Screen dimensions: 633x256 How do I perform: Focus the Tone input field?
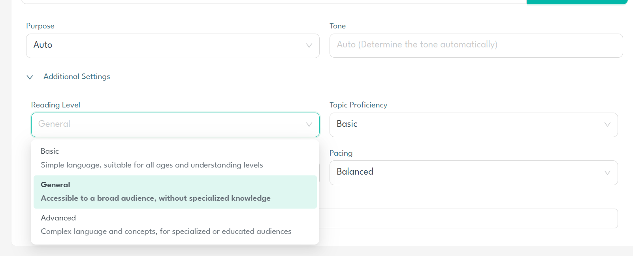click(476, 45)
